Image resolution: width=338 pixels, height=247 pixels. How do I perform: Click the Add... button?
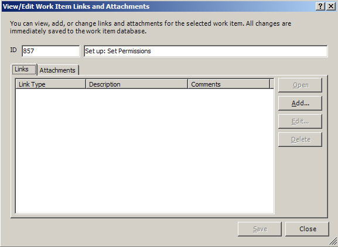300,103
